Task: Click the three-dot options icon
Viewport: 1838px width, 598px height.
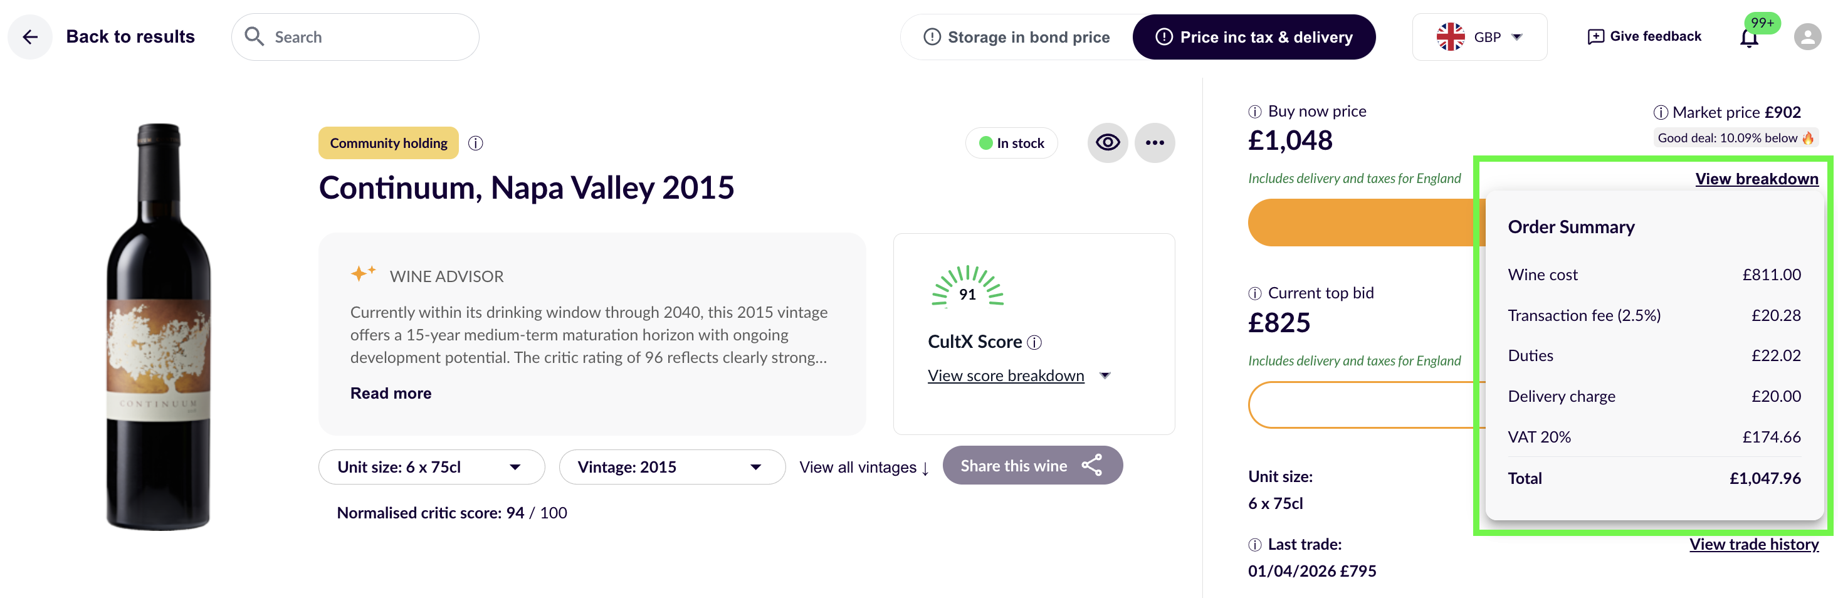Action: (1155, 143)
